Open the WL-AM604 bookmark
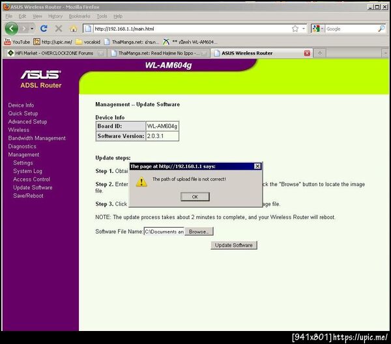The width and height of the screenshot is (391, 344). coord(190,42)
